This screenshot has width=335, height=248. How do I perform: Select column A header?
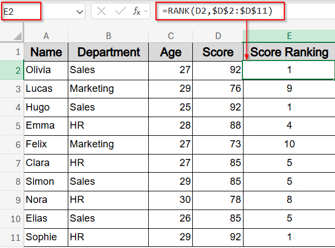[46, 36]
